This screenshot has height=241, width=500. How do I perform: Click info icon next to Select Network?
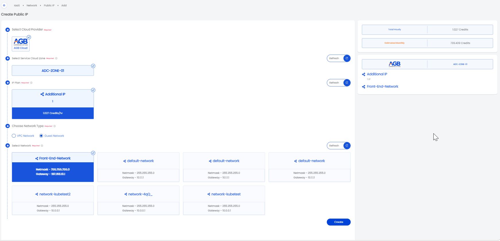[42, 146]
